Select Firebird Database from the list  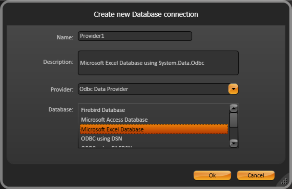coord(103,110)
